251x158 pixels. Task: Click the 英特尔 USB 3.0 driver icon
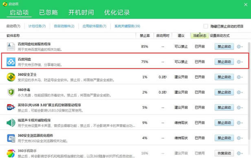(x=11, y=107)
